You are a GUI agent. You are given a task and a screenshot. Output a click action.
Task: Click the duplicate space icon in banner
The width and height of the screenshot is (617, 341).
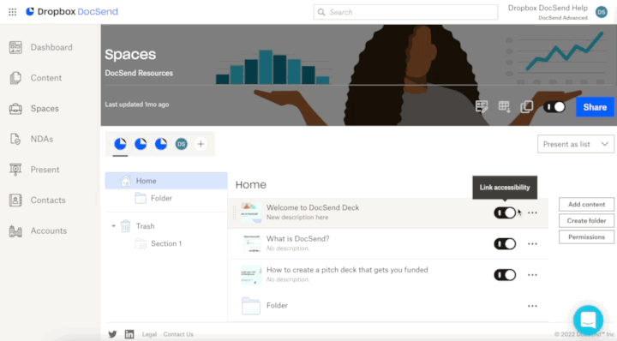tap(526, 106)
